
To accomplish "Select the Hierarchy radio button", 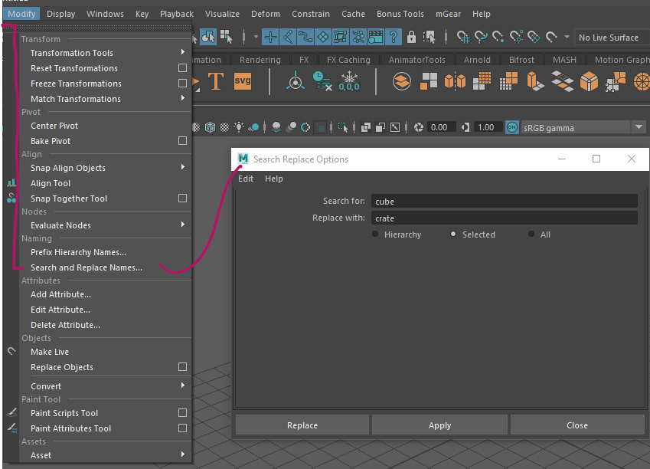I will point(375,234).
